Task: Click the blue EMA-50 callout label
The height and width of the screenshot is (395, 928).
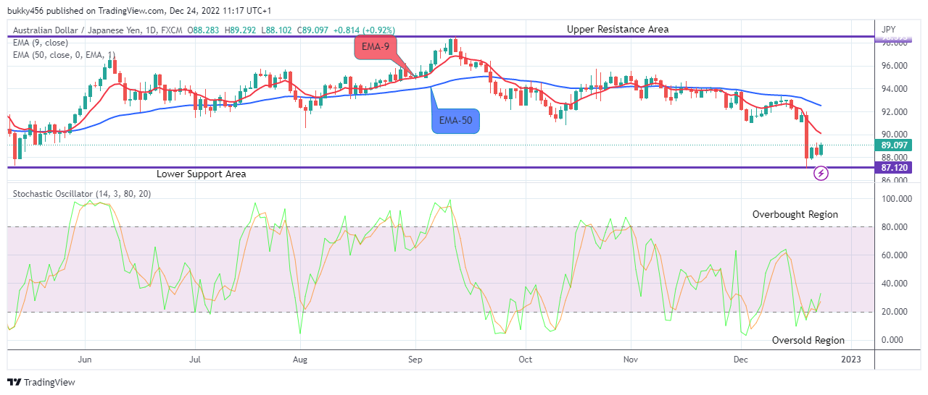Action: (456, 120)
